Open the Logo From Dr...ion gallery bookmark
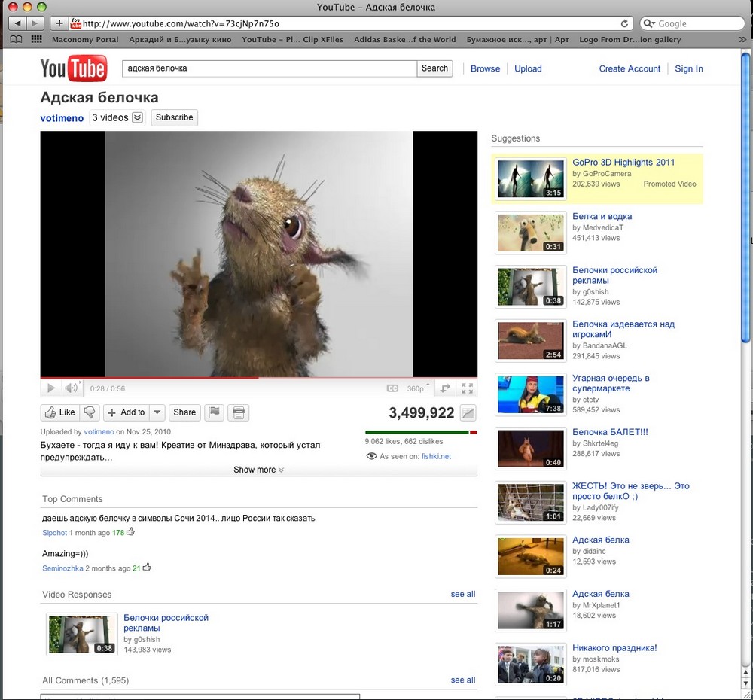 tap(630, 39)
